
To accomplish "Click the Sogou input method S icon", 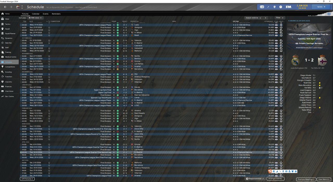I will [270, 171].
